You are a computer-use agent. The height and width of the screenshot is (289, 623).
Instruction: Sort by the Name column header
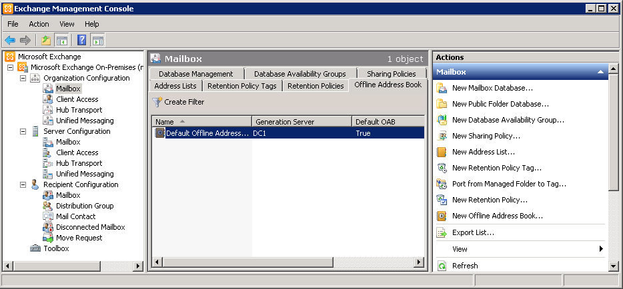(x=202, y=122)
